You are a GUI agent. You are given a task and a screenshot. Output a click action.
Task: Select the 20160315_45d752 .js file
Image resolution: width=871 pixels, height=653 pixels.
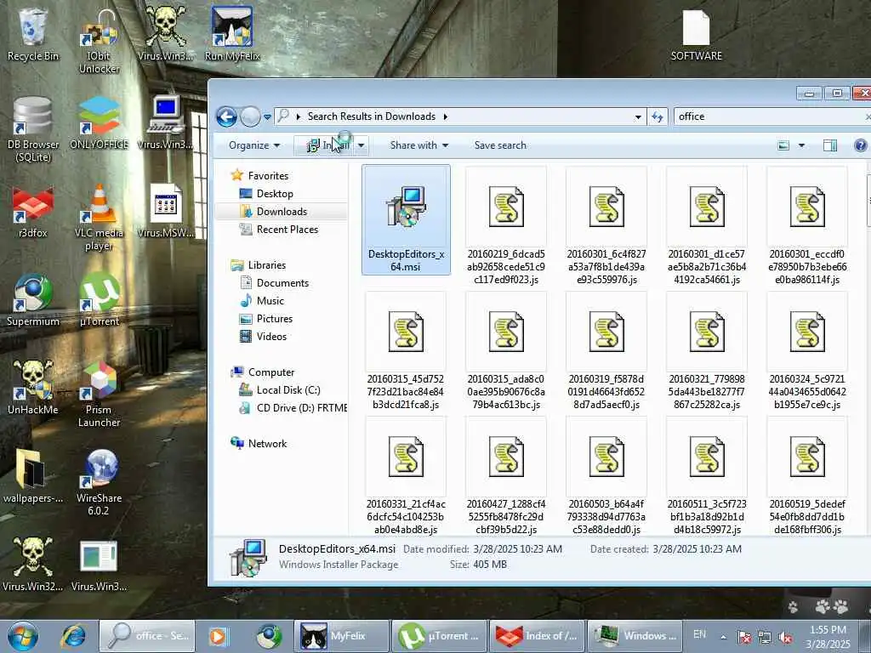tap(406, 351)
